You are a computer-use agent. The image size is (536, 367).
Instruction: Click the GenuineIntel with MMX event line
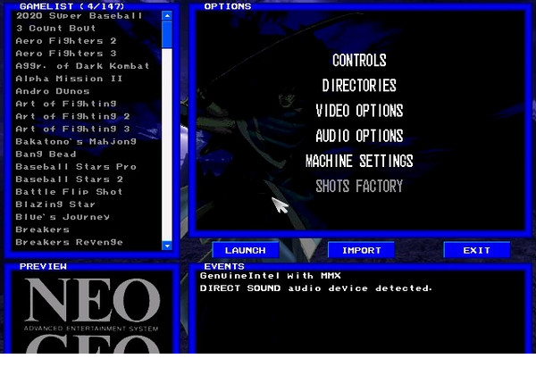271,276
